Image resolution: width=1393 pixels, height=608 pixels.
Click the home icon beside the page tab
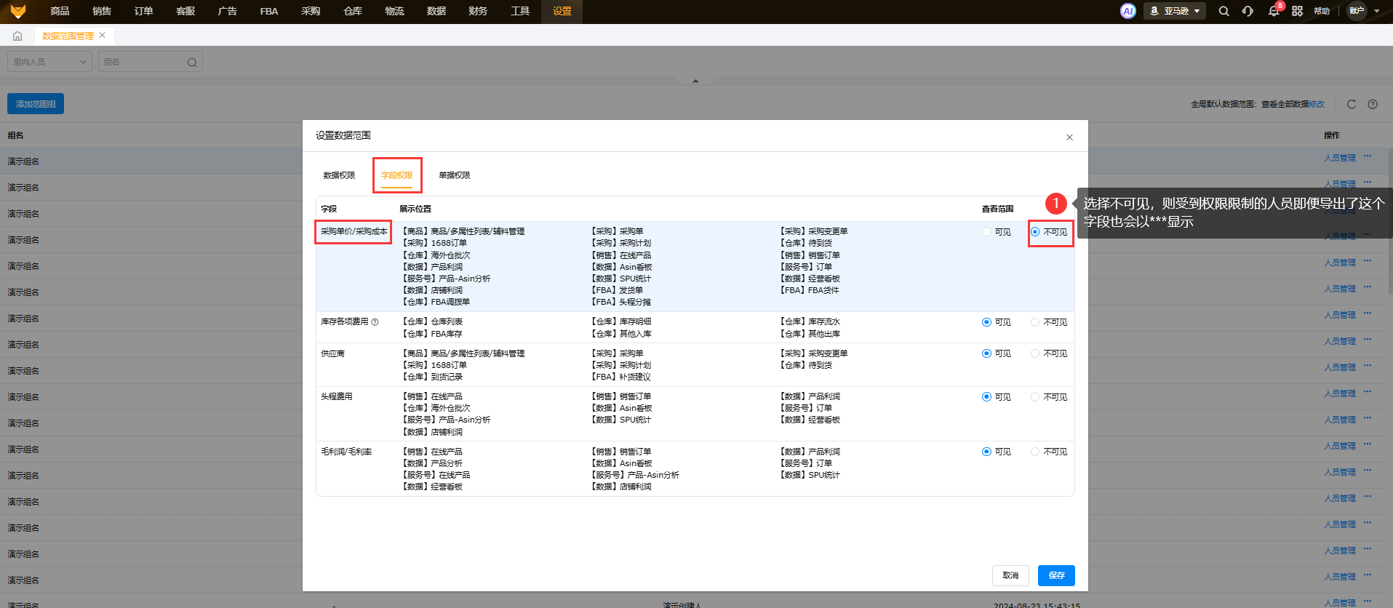(x=17, y=36)
